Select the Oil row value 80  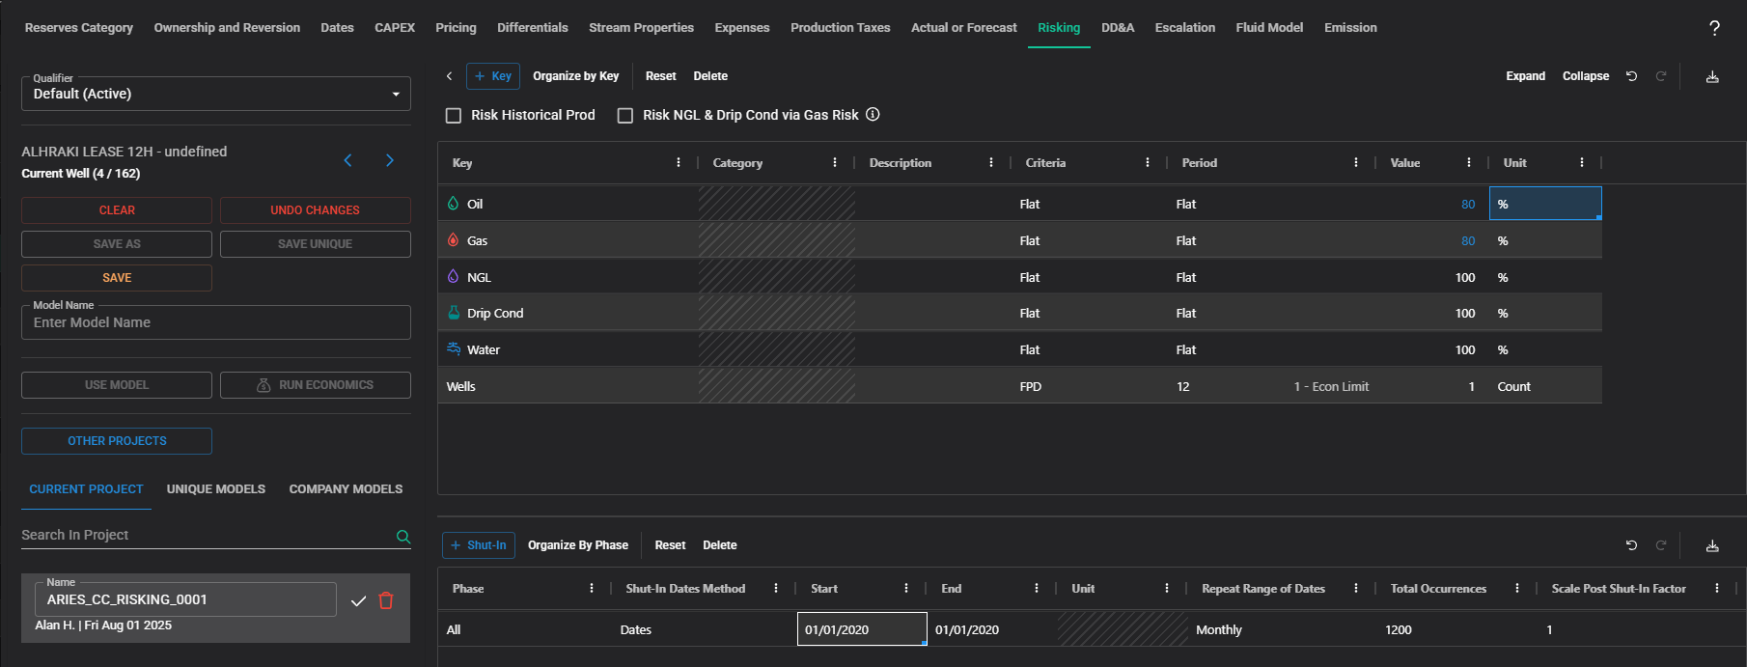1432,204
